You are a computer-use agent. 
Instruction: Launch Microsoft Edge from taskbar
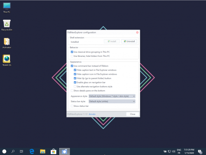(32, 151)
